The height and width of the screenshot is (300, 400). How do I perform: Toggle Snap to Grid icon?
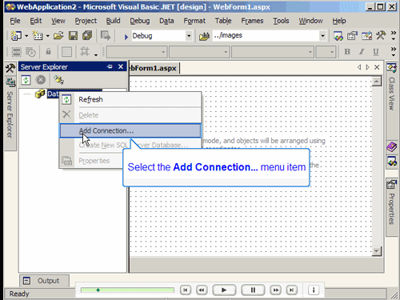click(85, 51)
